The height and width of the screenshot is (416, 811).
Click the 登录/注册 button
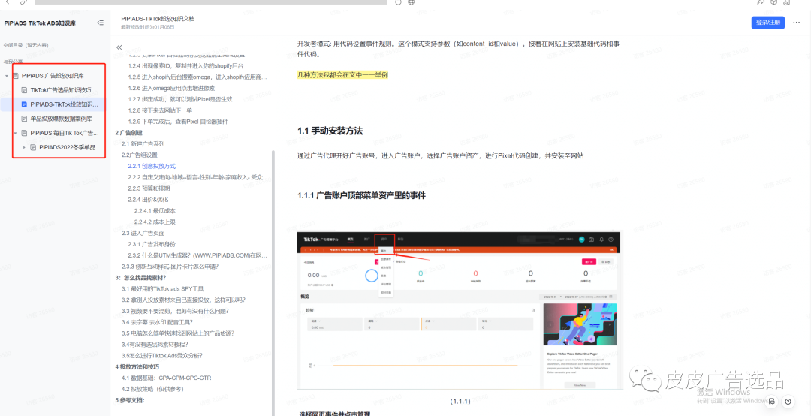(x=768, y=23)
